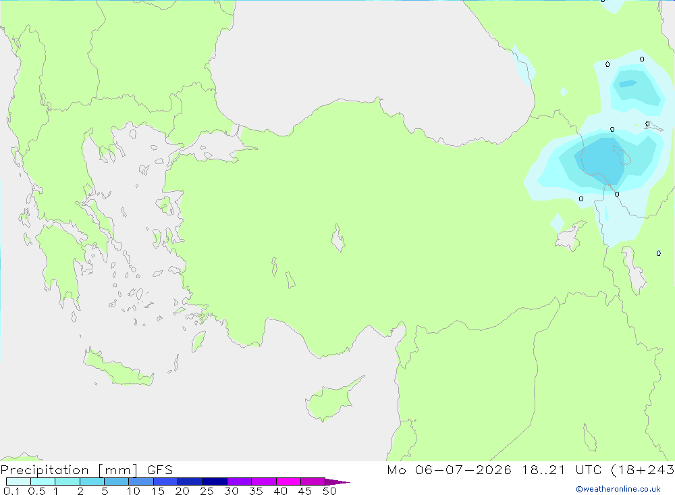Click the "Mo 06-07-2026" date text
The width and height of the screenshot is (675, 495).
[x=449, y=470]
